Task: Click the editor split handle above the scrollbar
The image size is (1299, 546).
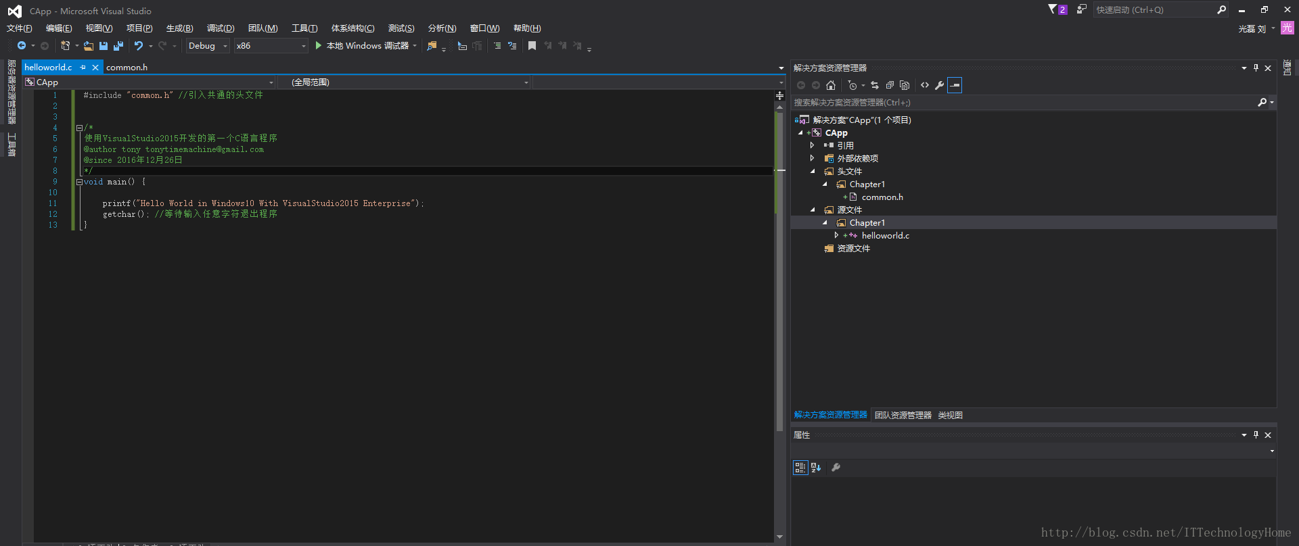Action: click(779, 95)
